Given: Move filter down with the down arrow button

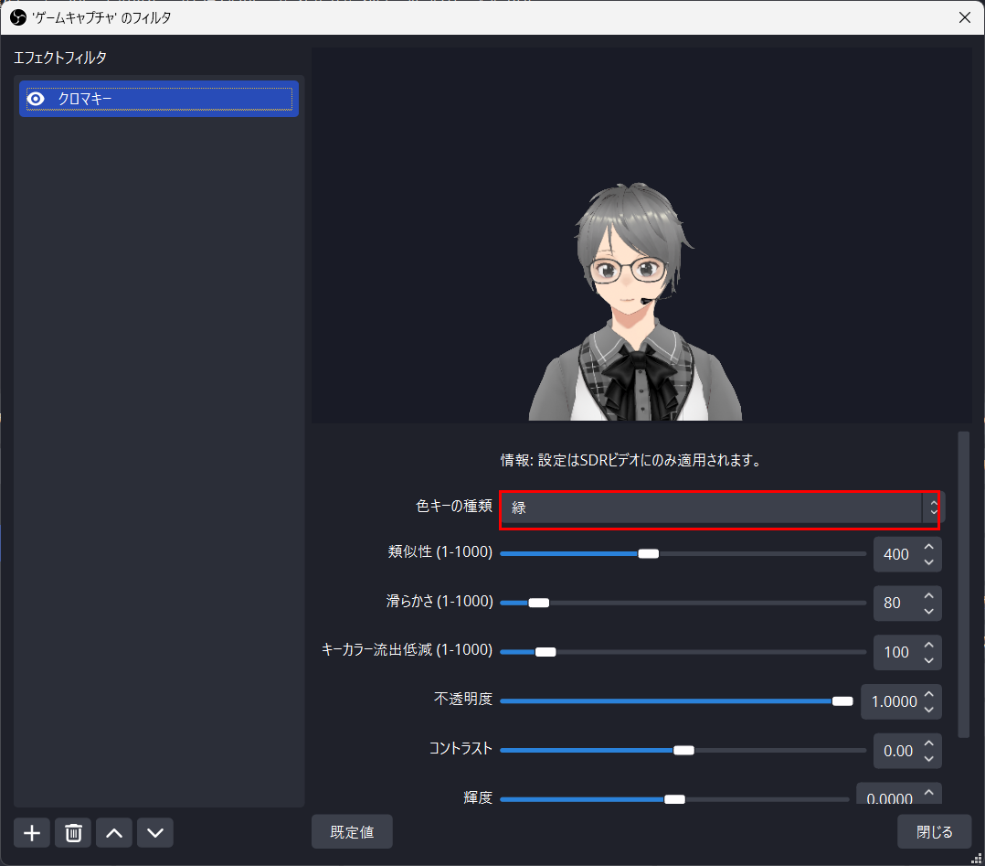Looking at the screenshot, I should [x=155, y=833].
